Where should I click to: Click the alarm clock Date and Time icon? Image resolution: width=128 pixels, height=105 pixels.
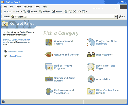point(91,67)
